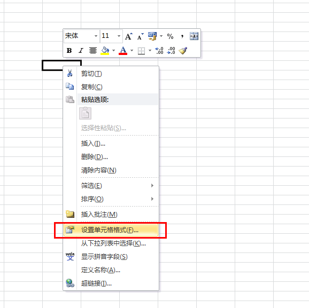This screenshot has height=308, width=309.
Task: Click the insert comment note icon
Action: 70,214
